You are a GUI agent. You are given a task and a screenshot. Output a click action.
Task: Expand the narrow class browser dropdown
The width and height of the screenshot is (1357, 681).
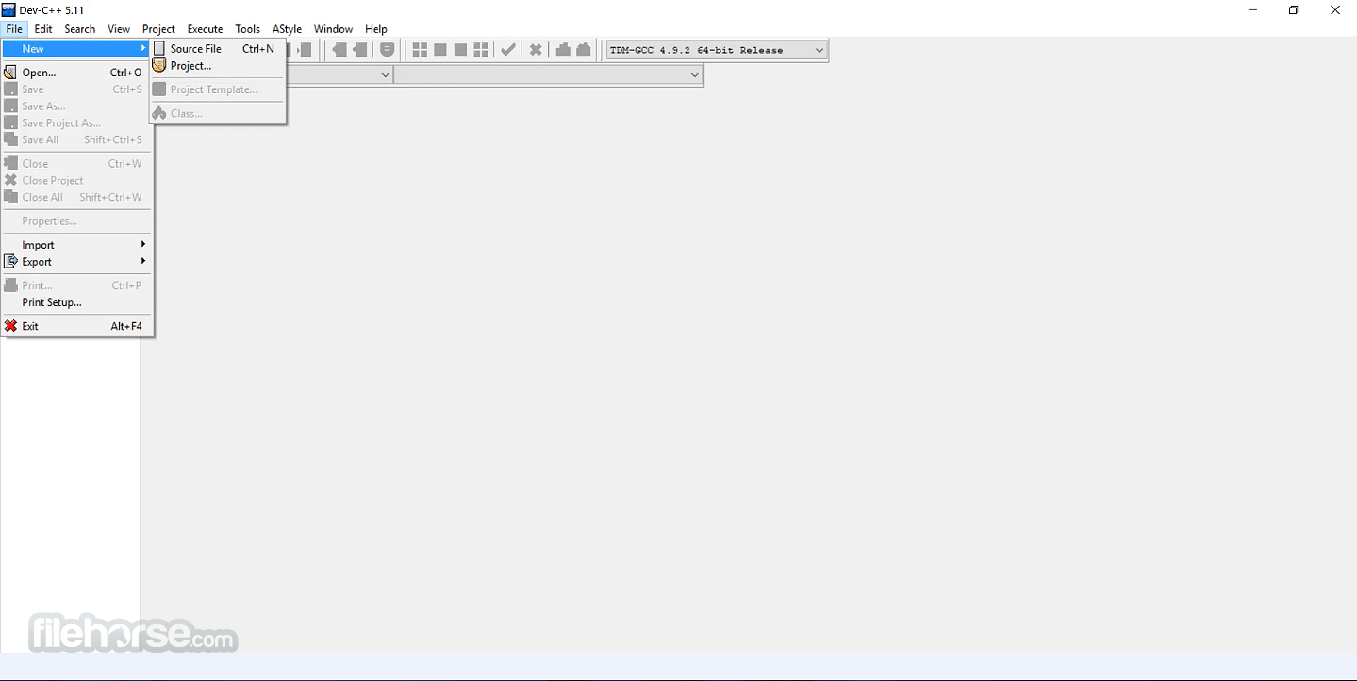(385, 75)
